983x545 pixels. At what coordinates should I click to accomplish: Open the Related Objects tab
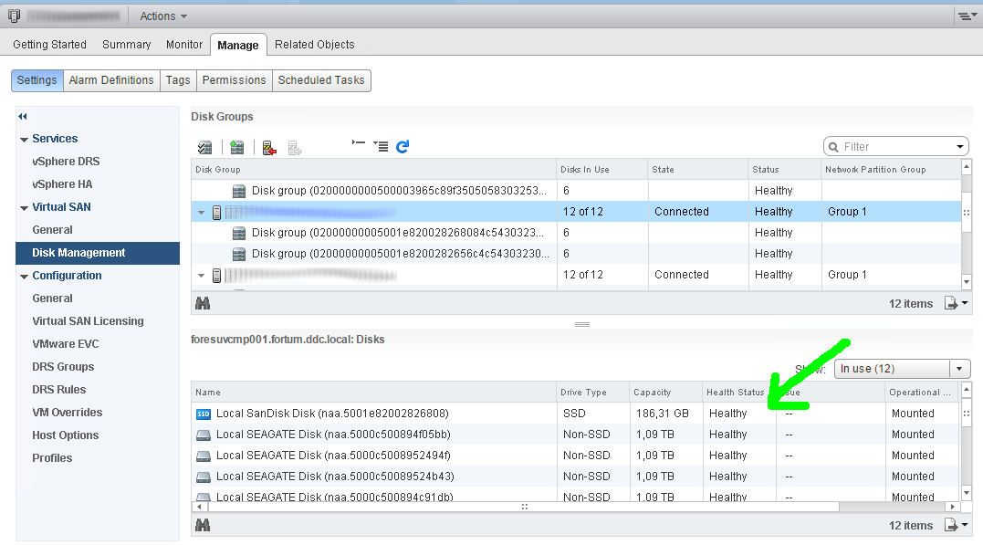(315, 45)
